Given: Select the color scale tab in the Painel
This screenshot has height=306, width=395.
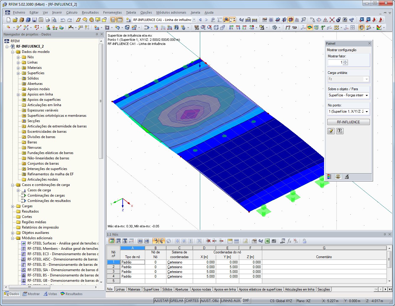Looking at the screenshot, I should (329, 177).
